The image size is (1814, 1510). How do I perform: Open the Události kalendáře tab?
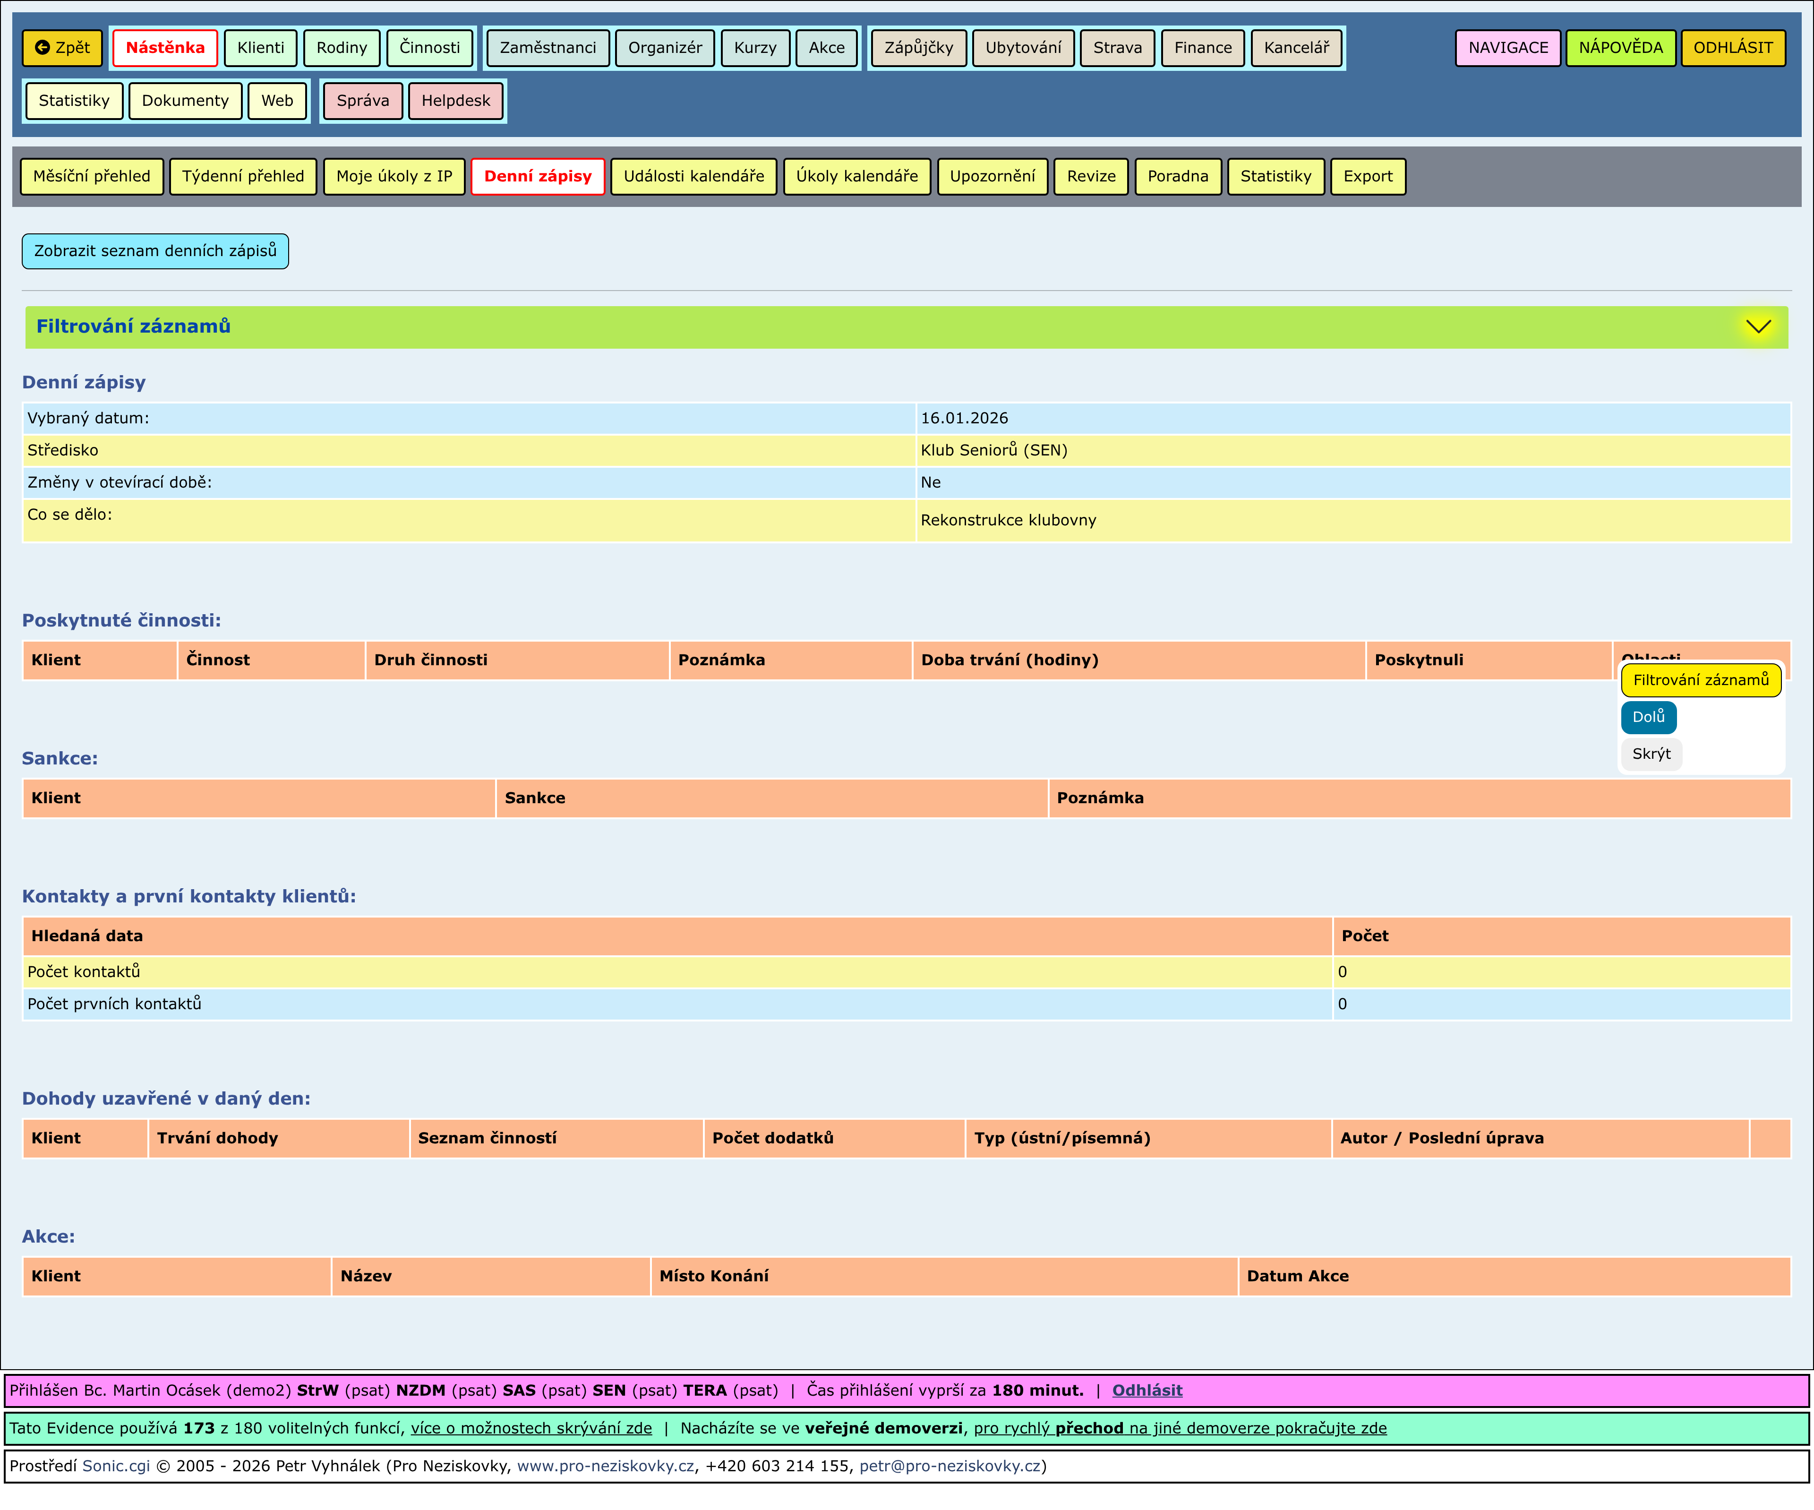693,176
